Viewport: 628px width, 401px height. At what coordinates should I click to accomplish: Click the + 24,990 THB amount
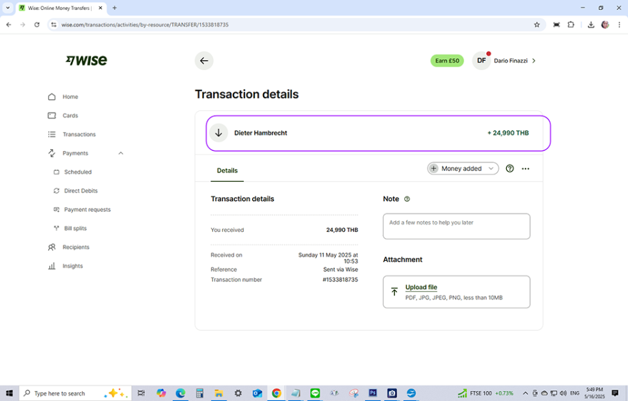pos(508,133)
